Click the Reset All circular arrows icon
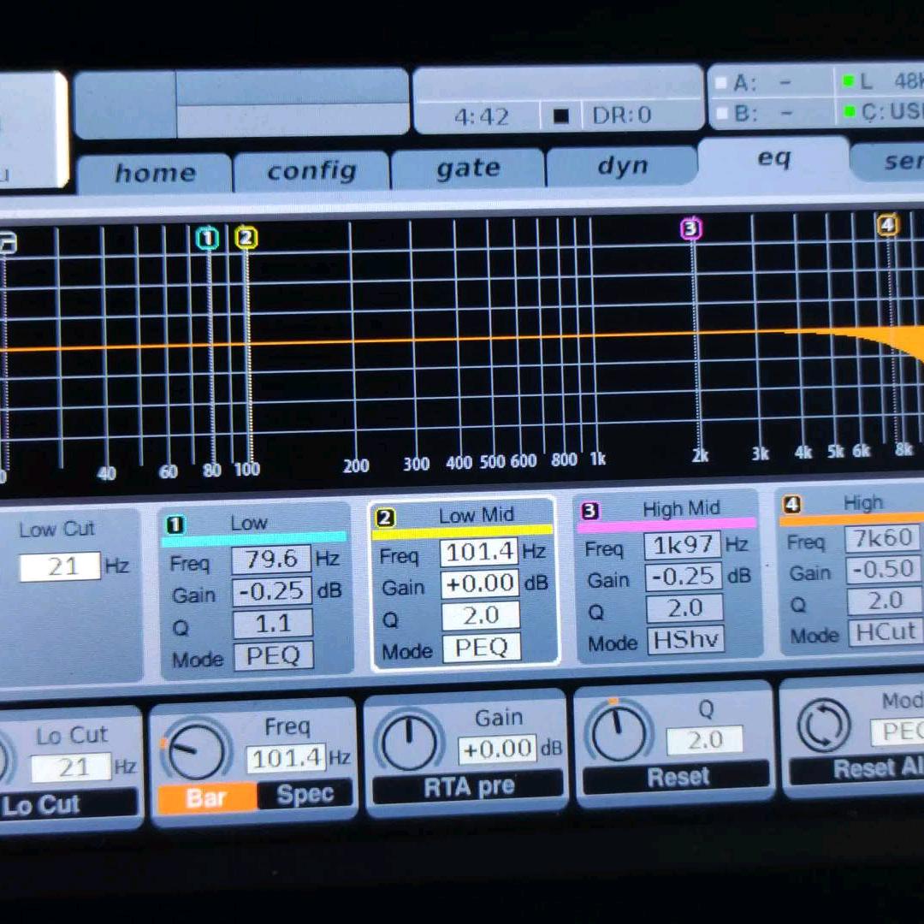Screen dimensions: 924x924 click(823, 725)
